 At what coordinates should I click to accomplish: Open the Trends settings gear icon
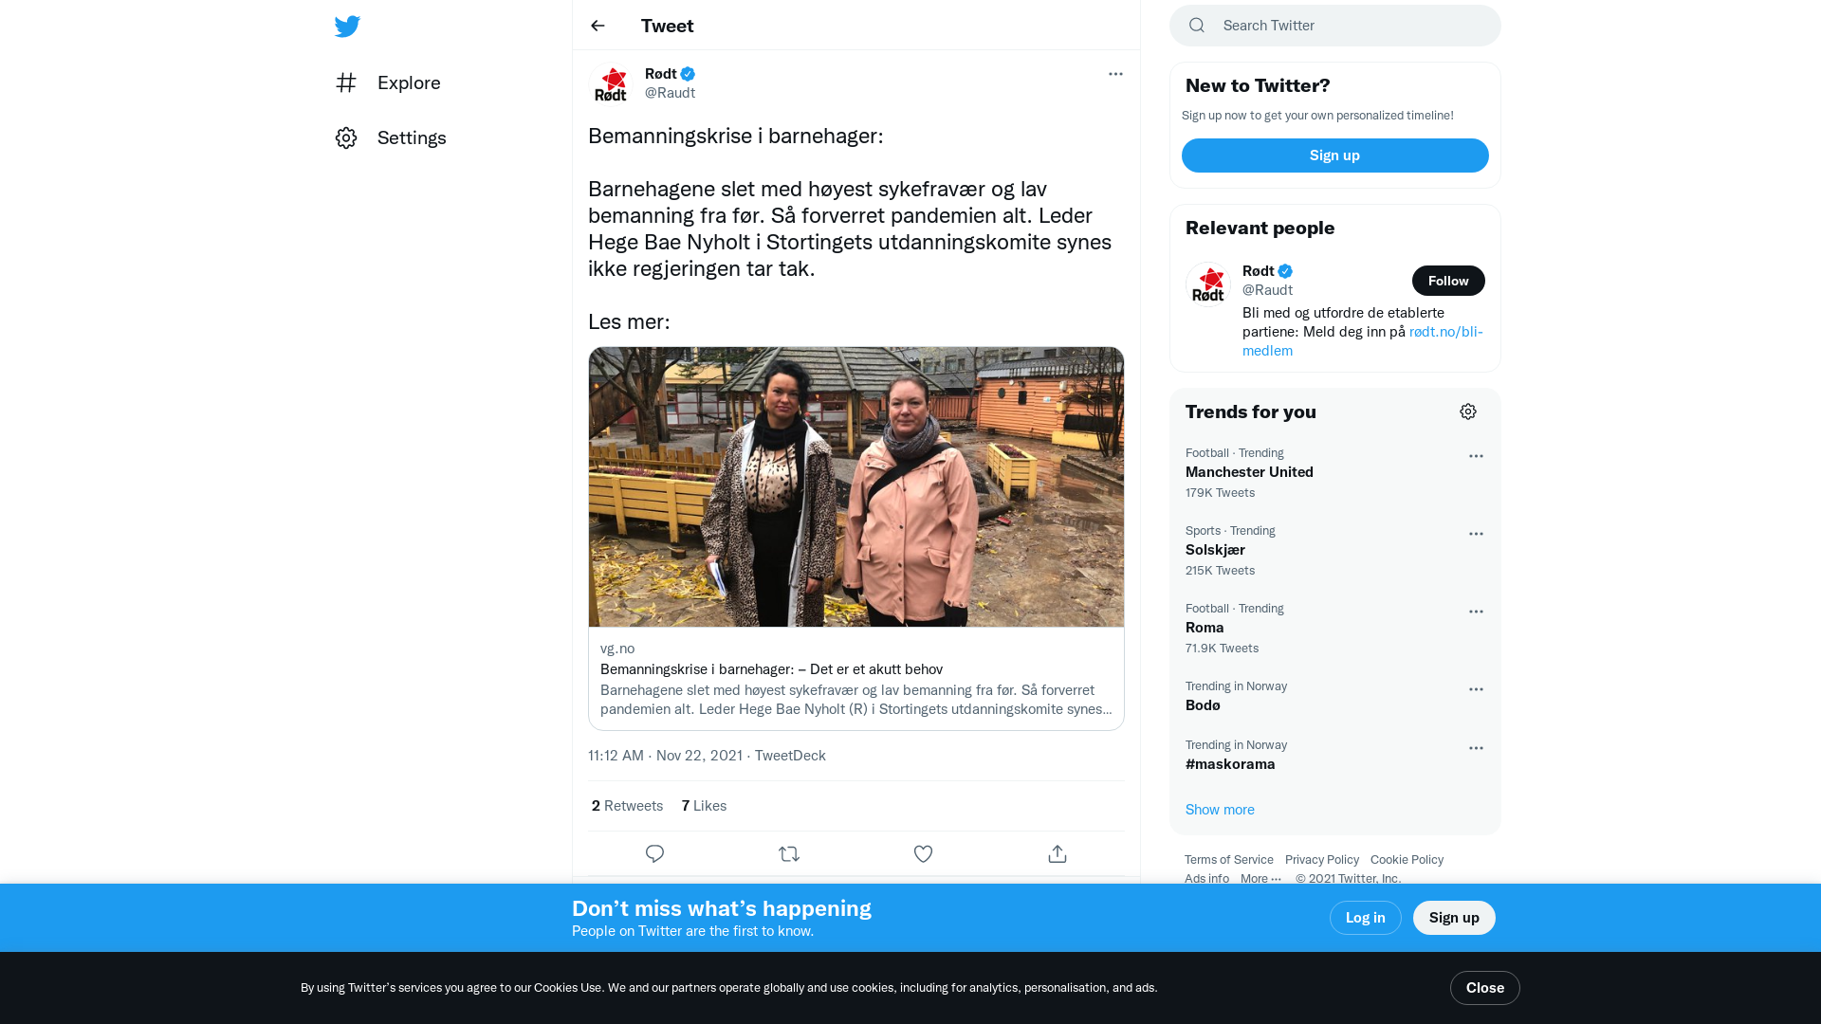[1468, 411]
